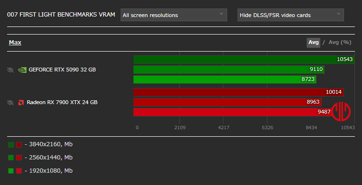Click the Radeon RX 7900 XTX 24 GB label
Image resolution: width=362 pixels, height=185 pixels.
pos(62,102)
